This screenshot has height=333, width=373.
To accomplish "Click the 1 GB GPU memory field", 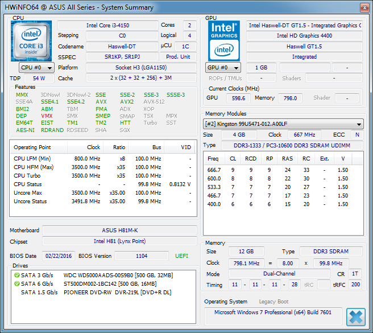I will click(261, 68).
